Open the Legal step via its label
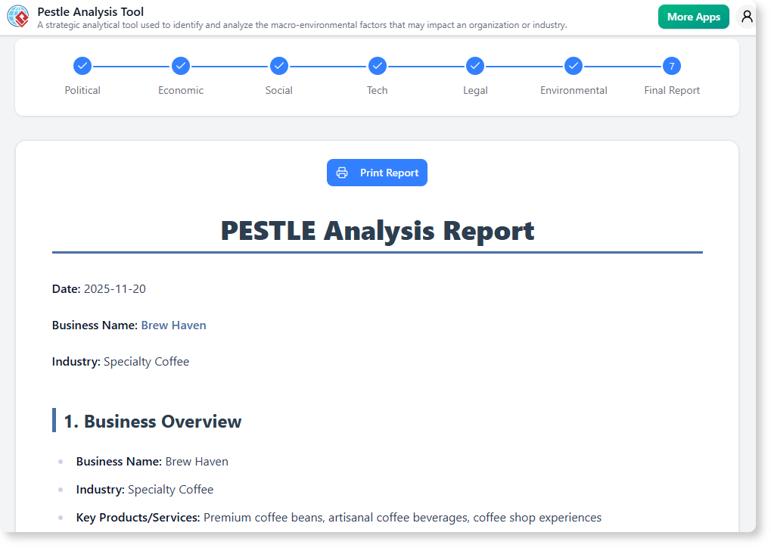Viewport: 771px width, 548px height. tap(475, 90)
